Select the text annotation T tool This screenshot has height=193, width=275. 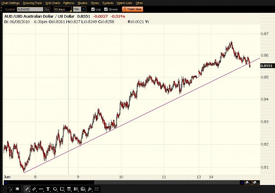click(48, 189)
